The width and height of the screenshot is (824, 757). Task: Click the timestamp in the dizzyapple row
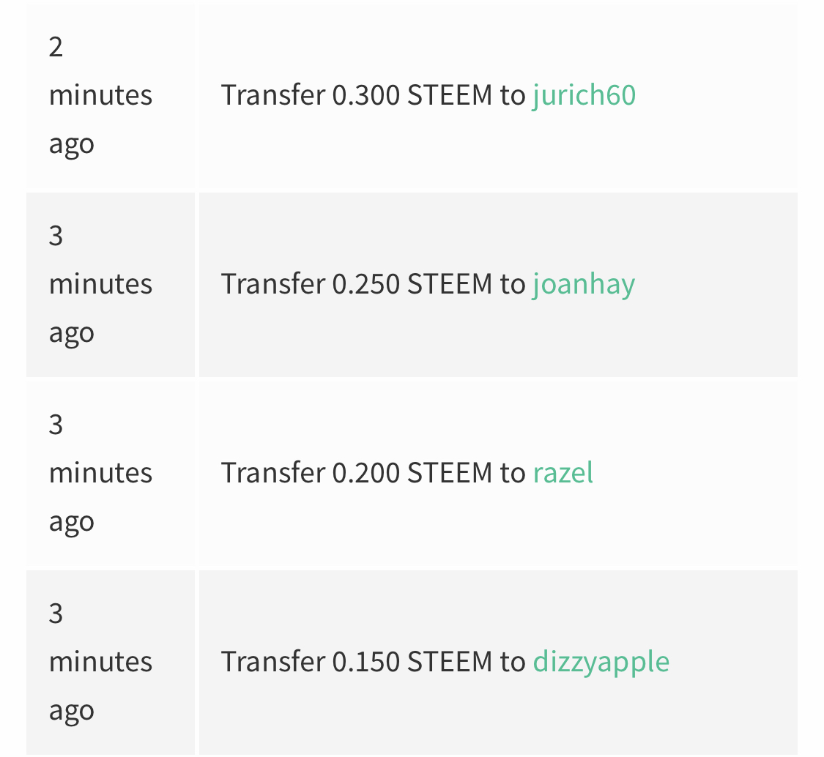[x=100, y=662]
